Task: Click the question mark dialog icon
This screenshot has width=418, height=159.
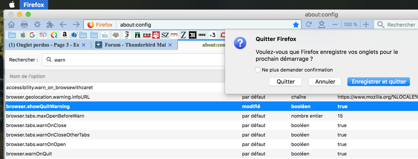Action: point(240,43)
